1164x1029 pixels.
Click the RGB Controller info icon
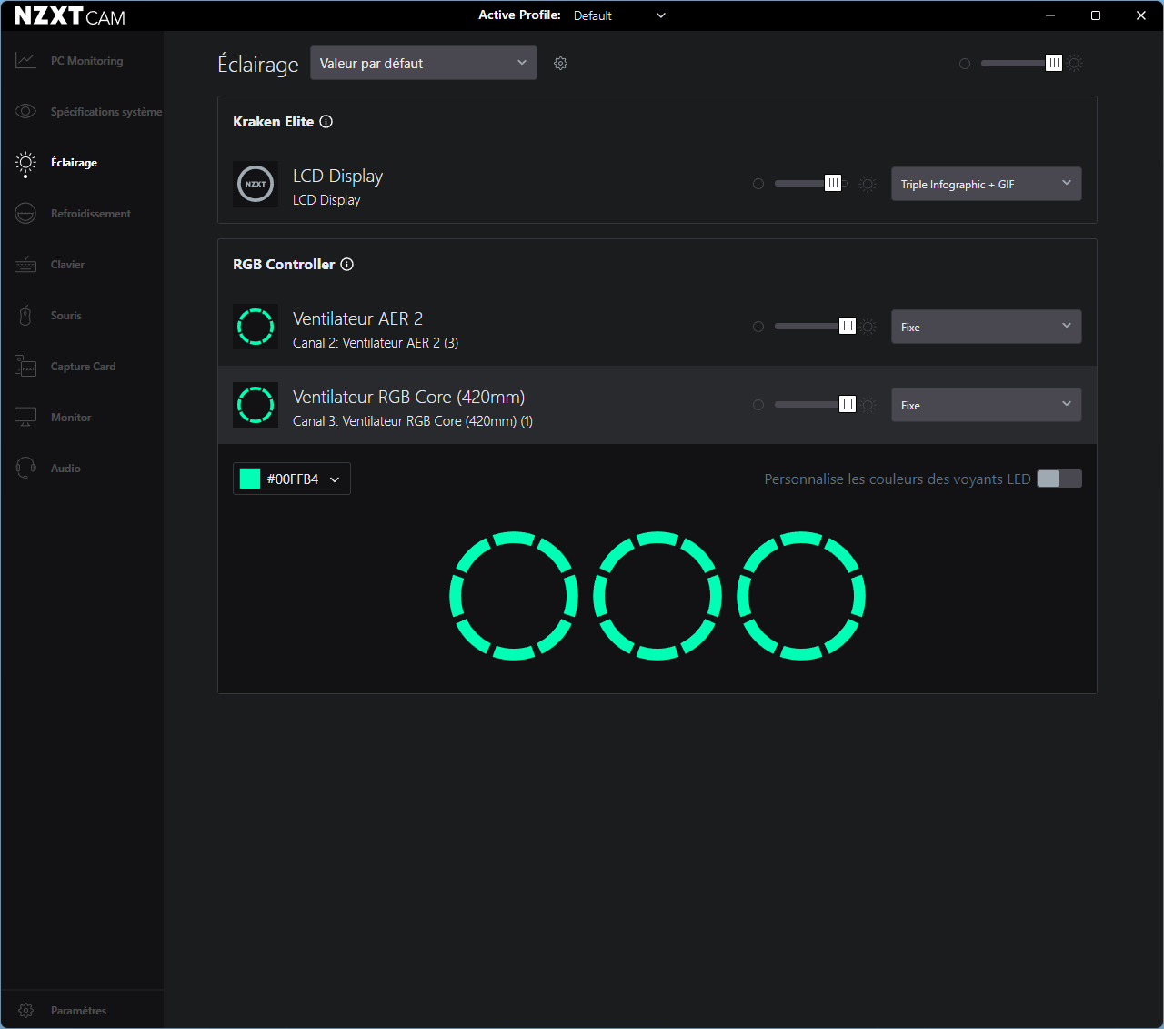347,265
